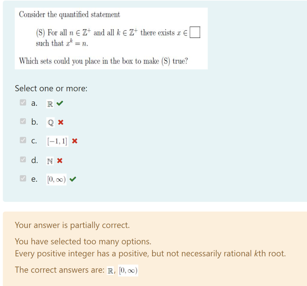Image resolution: width=307 pixels, height=286 pixels.
Task: Click the red cross beside ℕ option
Action: point(60,160)
